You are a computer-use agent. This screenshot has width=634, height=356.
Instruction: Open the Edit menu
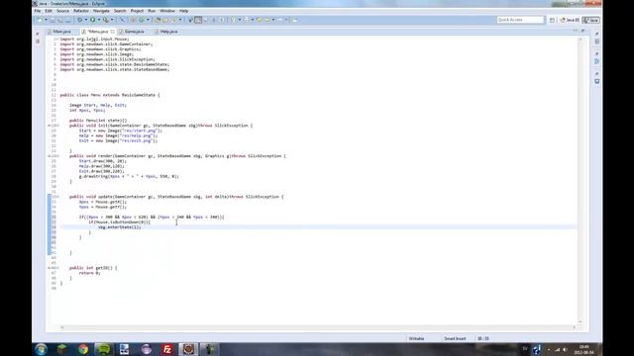coord(49,11)
